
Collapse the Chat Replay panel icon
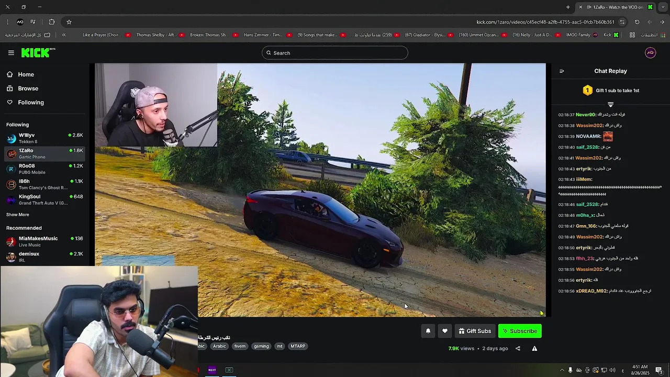[x=562, y=71]
